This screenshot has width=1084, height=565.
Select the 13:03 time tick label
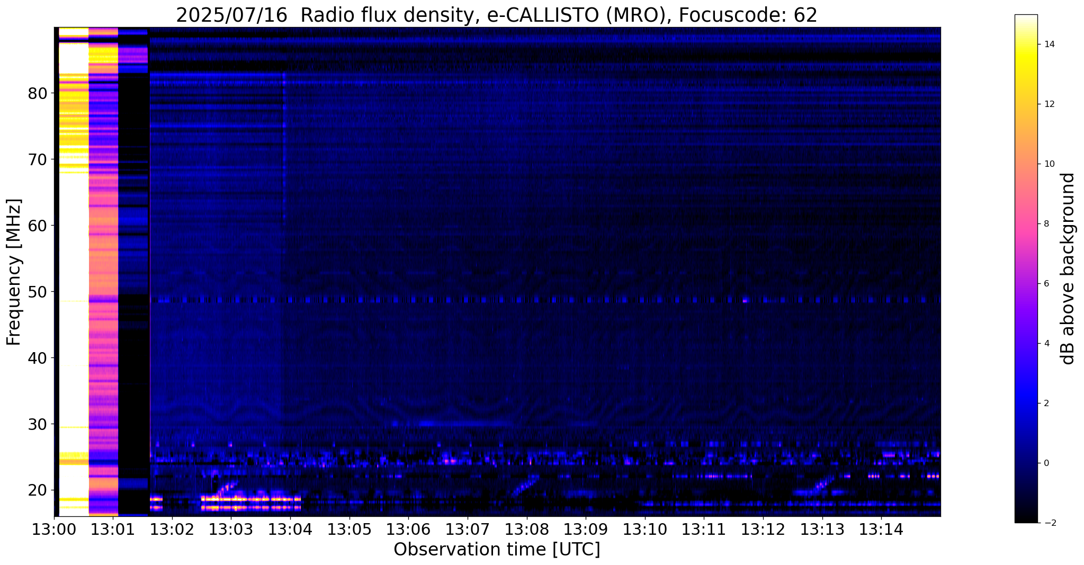231,529
